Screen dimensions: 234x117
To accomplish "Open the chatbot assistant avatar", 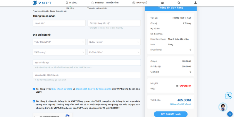I will point(223,107).
